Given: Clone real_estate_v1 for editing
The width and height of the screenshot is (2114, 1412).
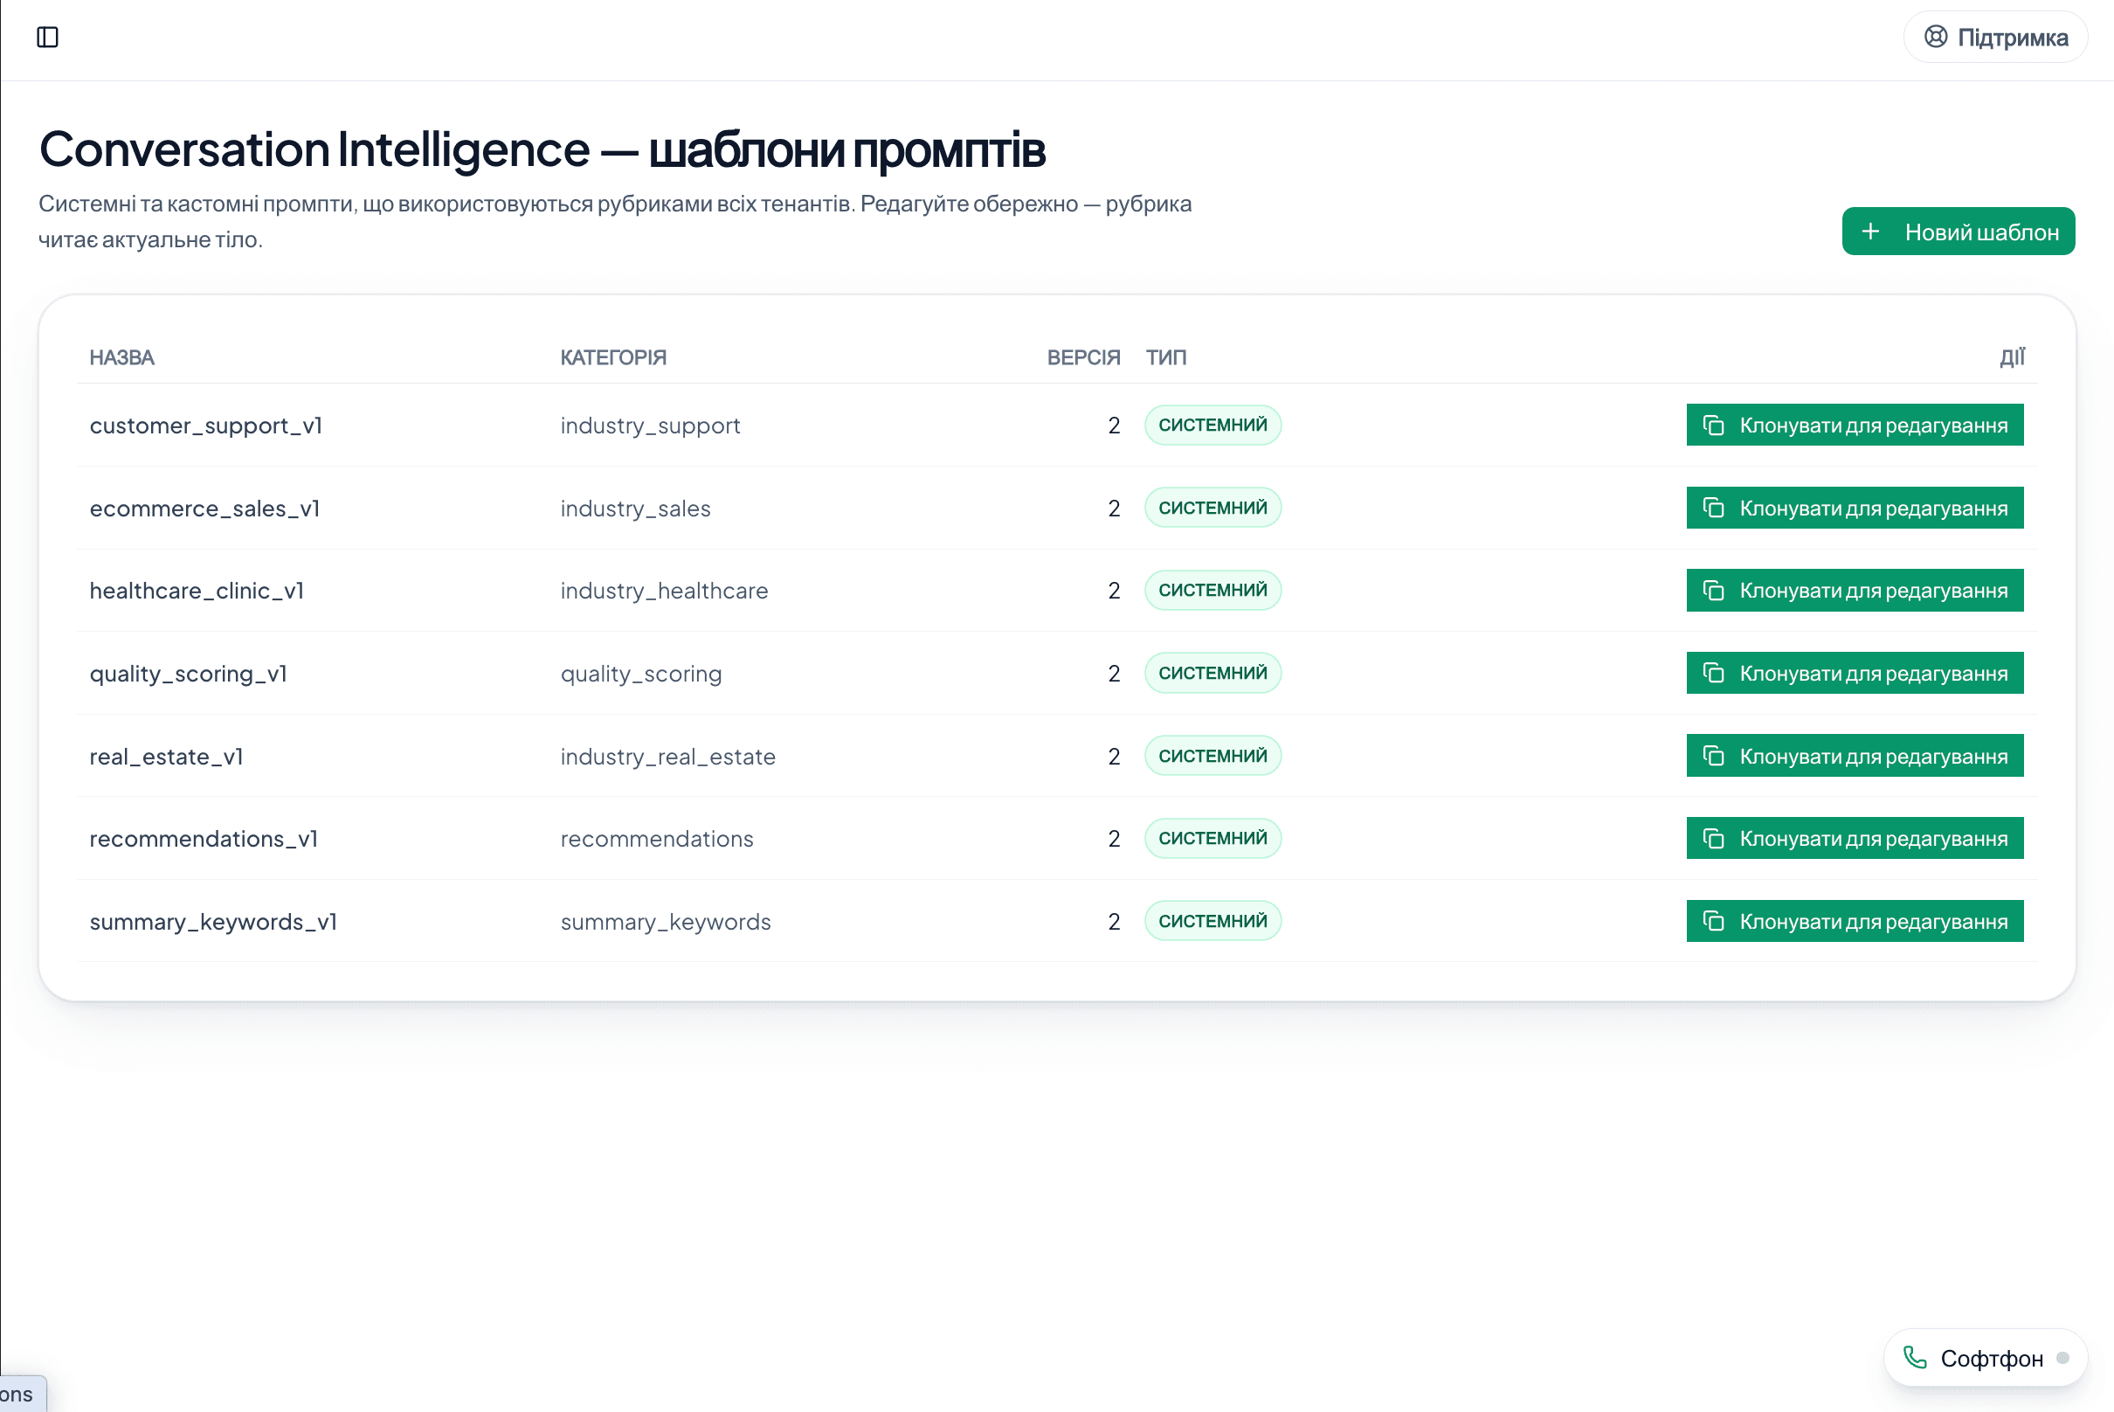Looking at the screenshot, I should (x=1854, y=757).
